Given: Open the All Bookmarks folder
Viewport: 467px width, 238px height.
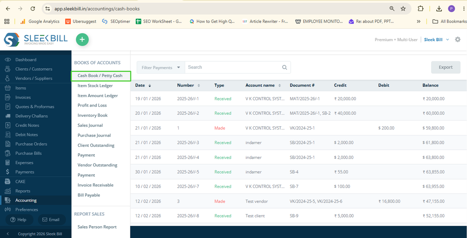Looking at the screenshot, I should (449, 22).
